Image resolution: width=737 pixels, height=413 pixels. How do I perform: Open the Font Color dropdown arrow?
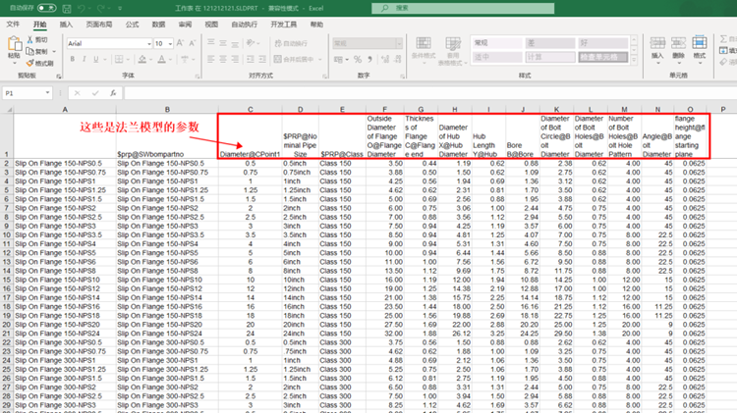170,60
